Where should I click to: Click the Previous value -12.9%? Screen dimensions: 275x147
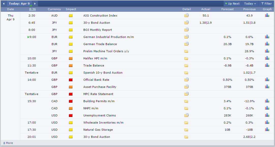[x=249, y=101]
